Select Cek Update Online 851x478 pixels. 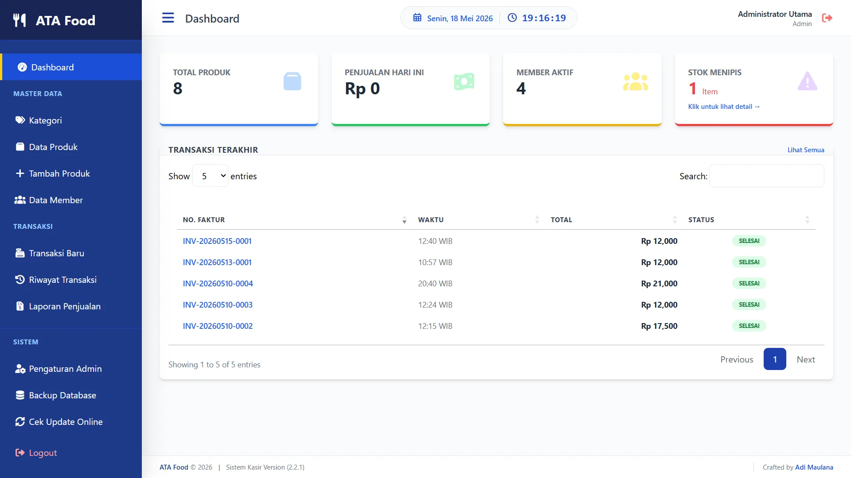pyautogui.click(x=71, y=422)
